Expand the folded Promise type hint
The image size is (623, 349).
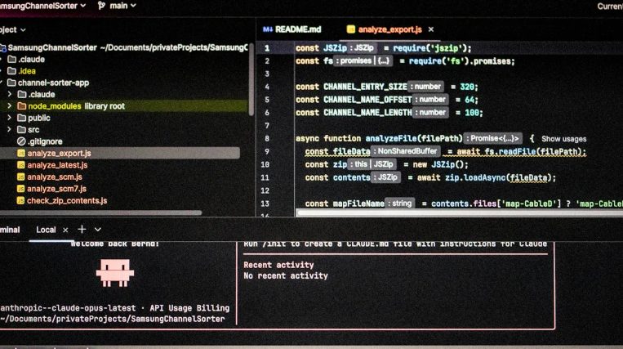point(493,139)
